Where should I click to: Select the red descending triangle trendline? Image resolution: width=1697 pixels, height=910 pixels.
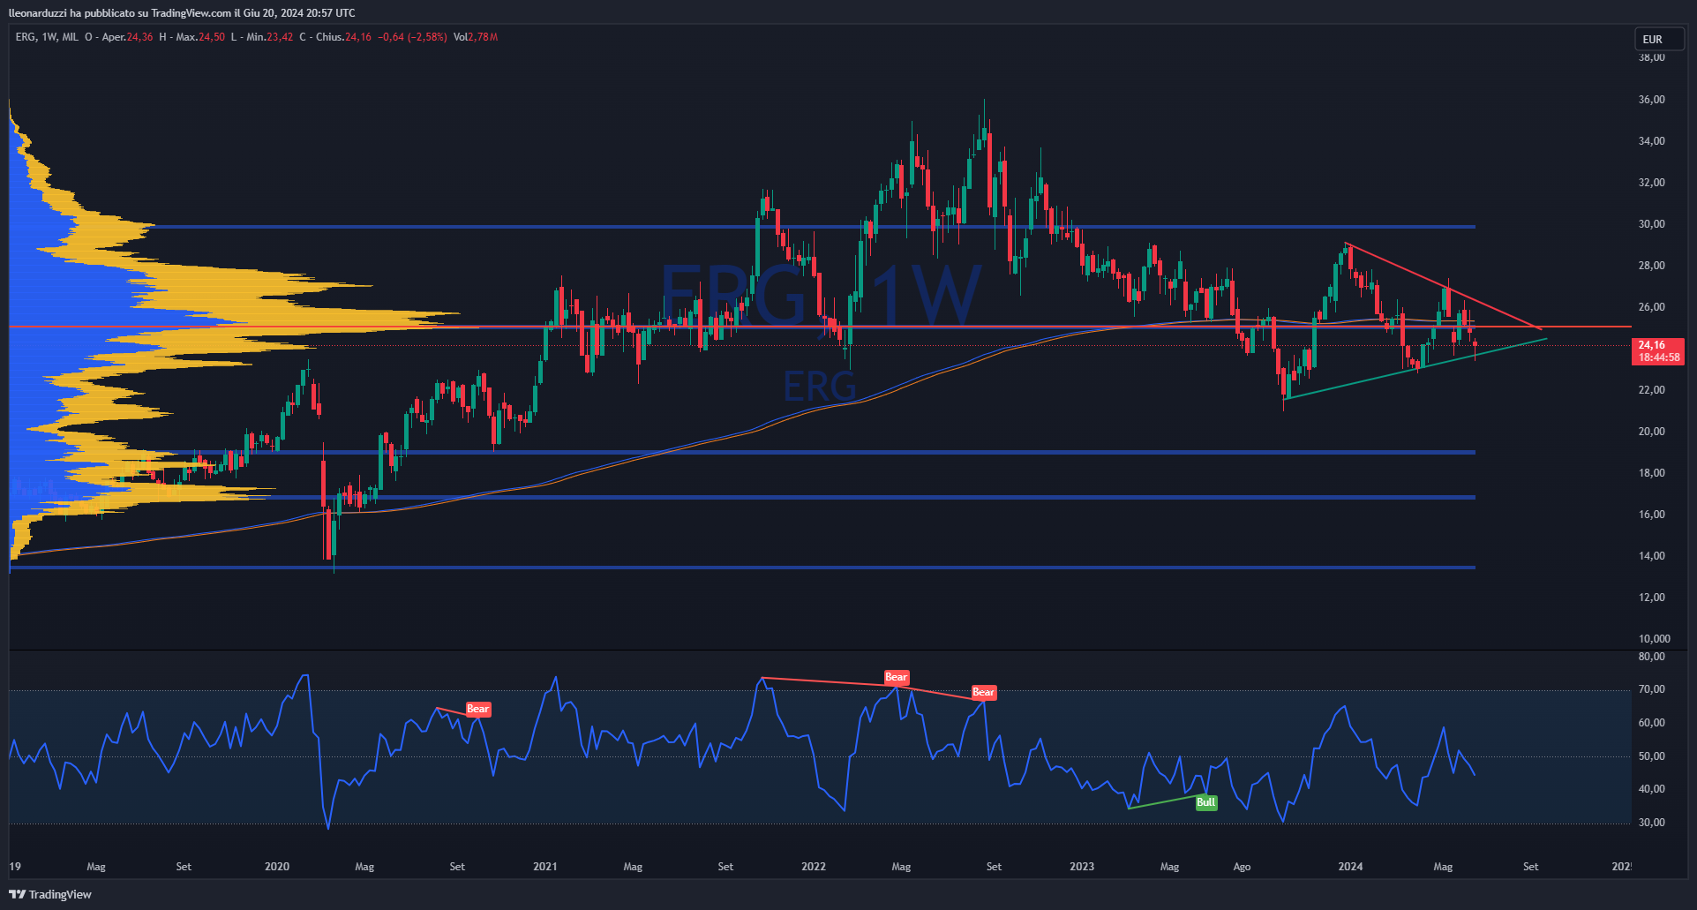coord(1444,287)
